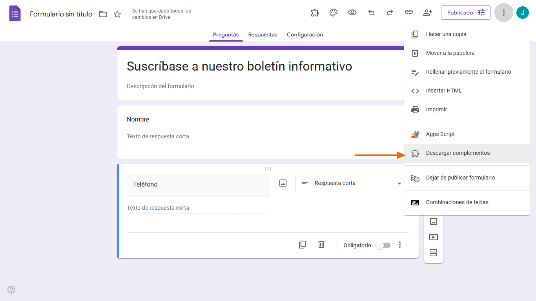Open more options for Teléfono question
The width and height of the screenshot is (536, 301).
(400, 245)
